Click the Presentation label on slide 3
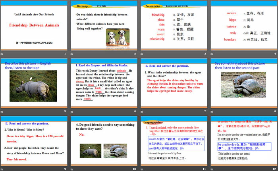278x171 pixels. point(153,6)
